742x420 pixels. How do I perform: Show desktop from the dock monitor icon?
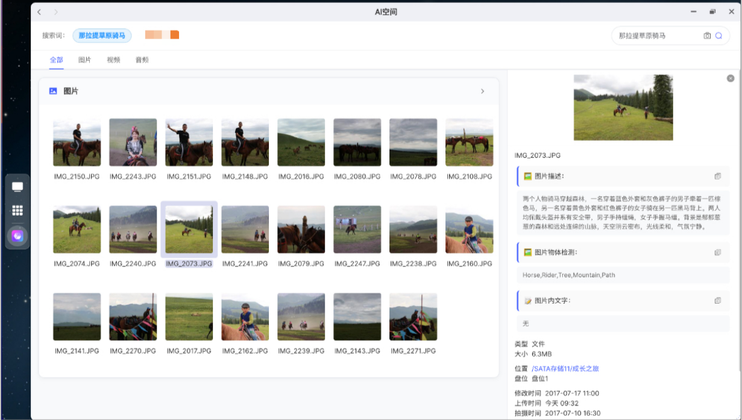(x=17, y=187)
